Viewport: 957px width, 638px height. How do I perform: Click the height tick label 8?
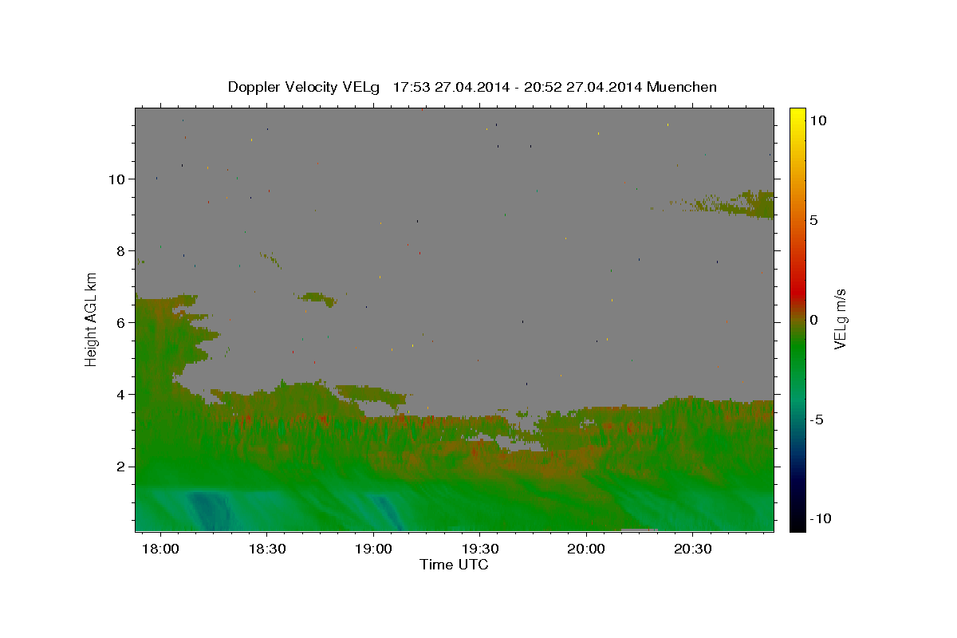120,250
